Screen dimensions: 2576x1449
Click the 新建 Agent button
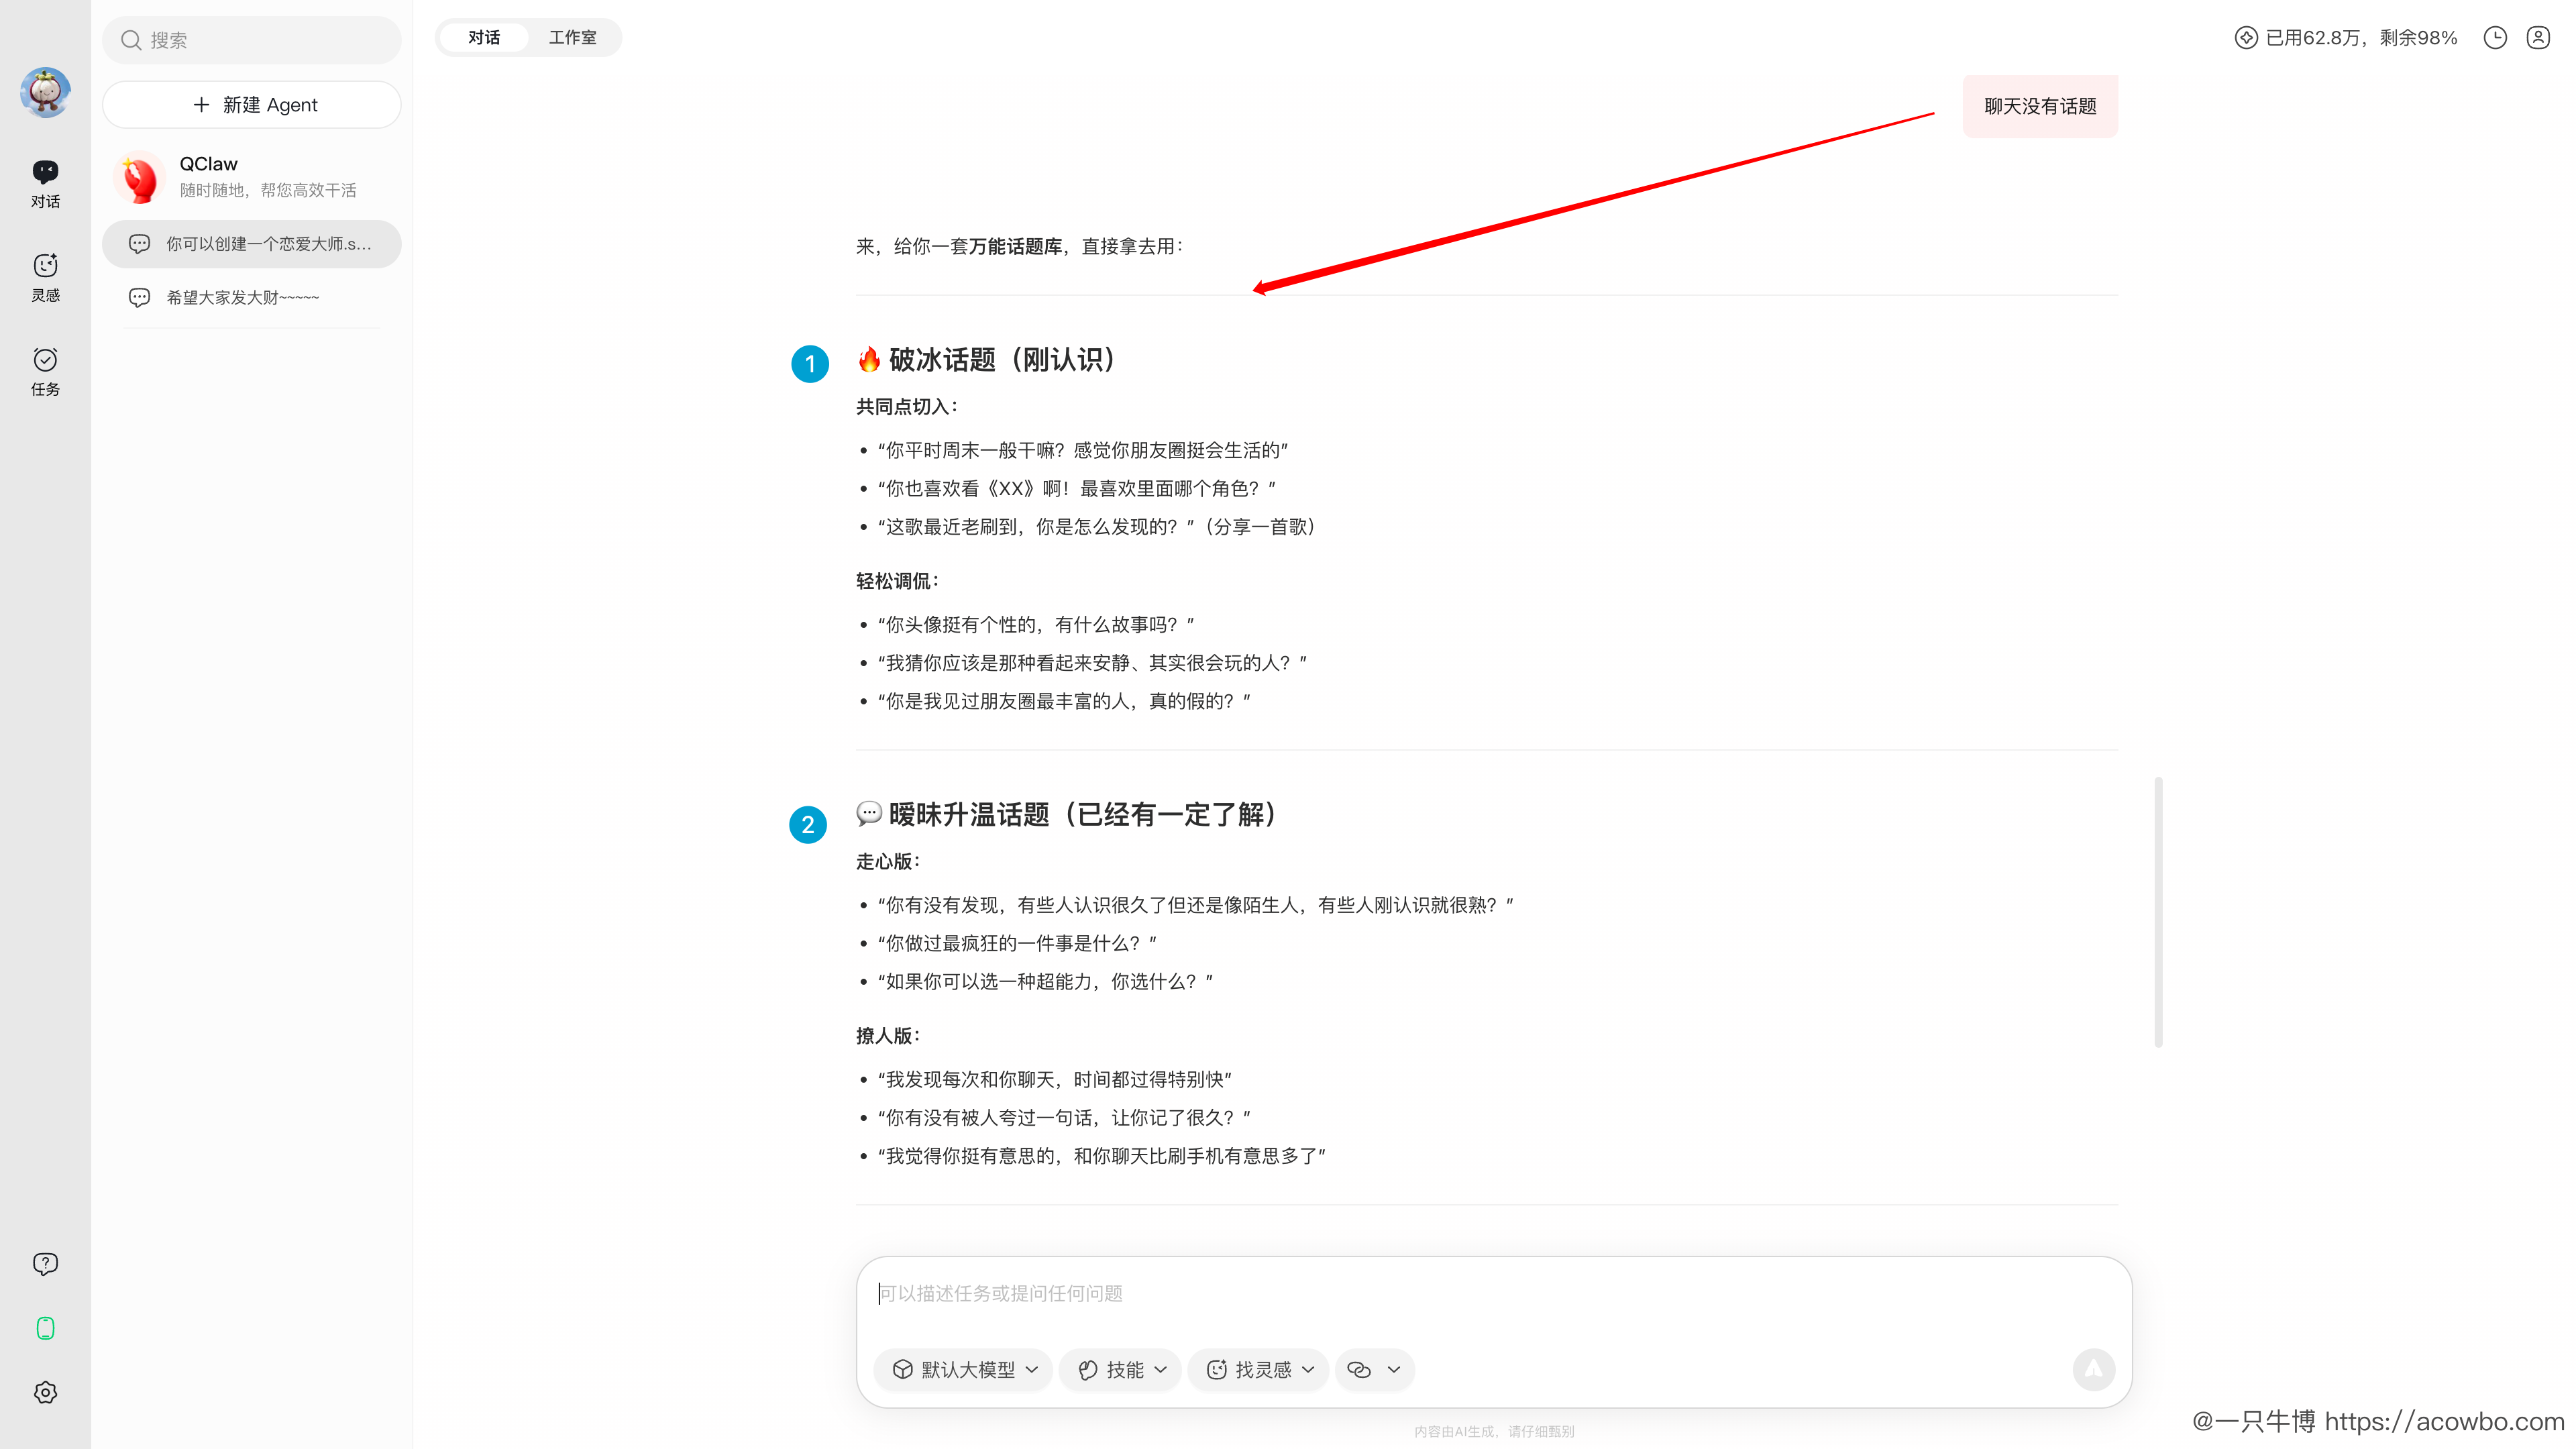pos(252,105)
